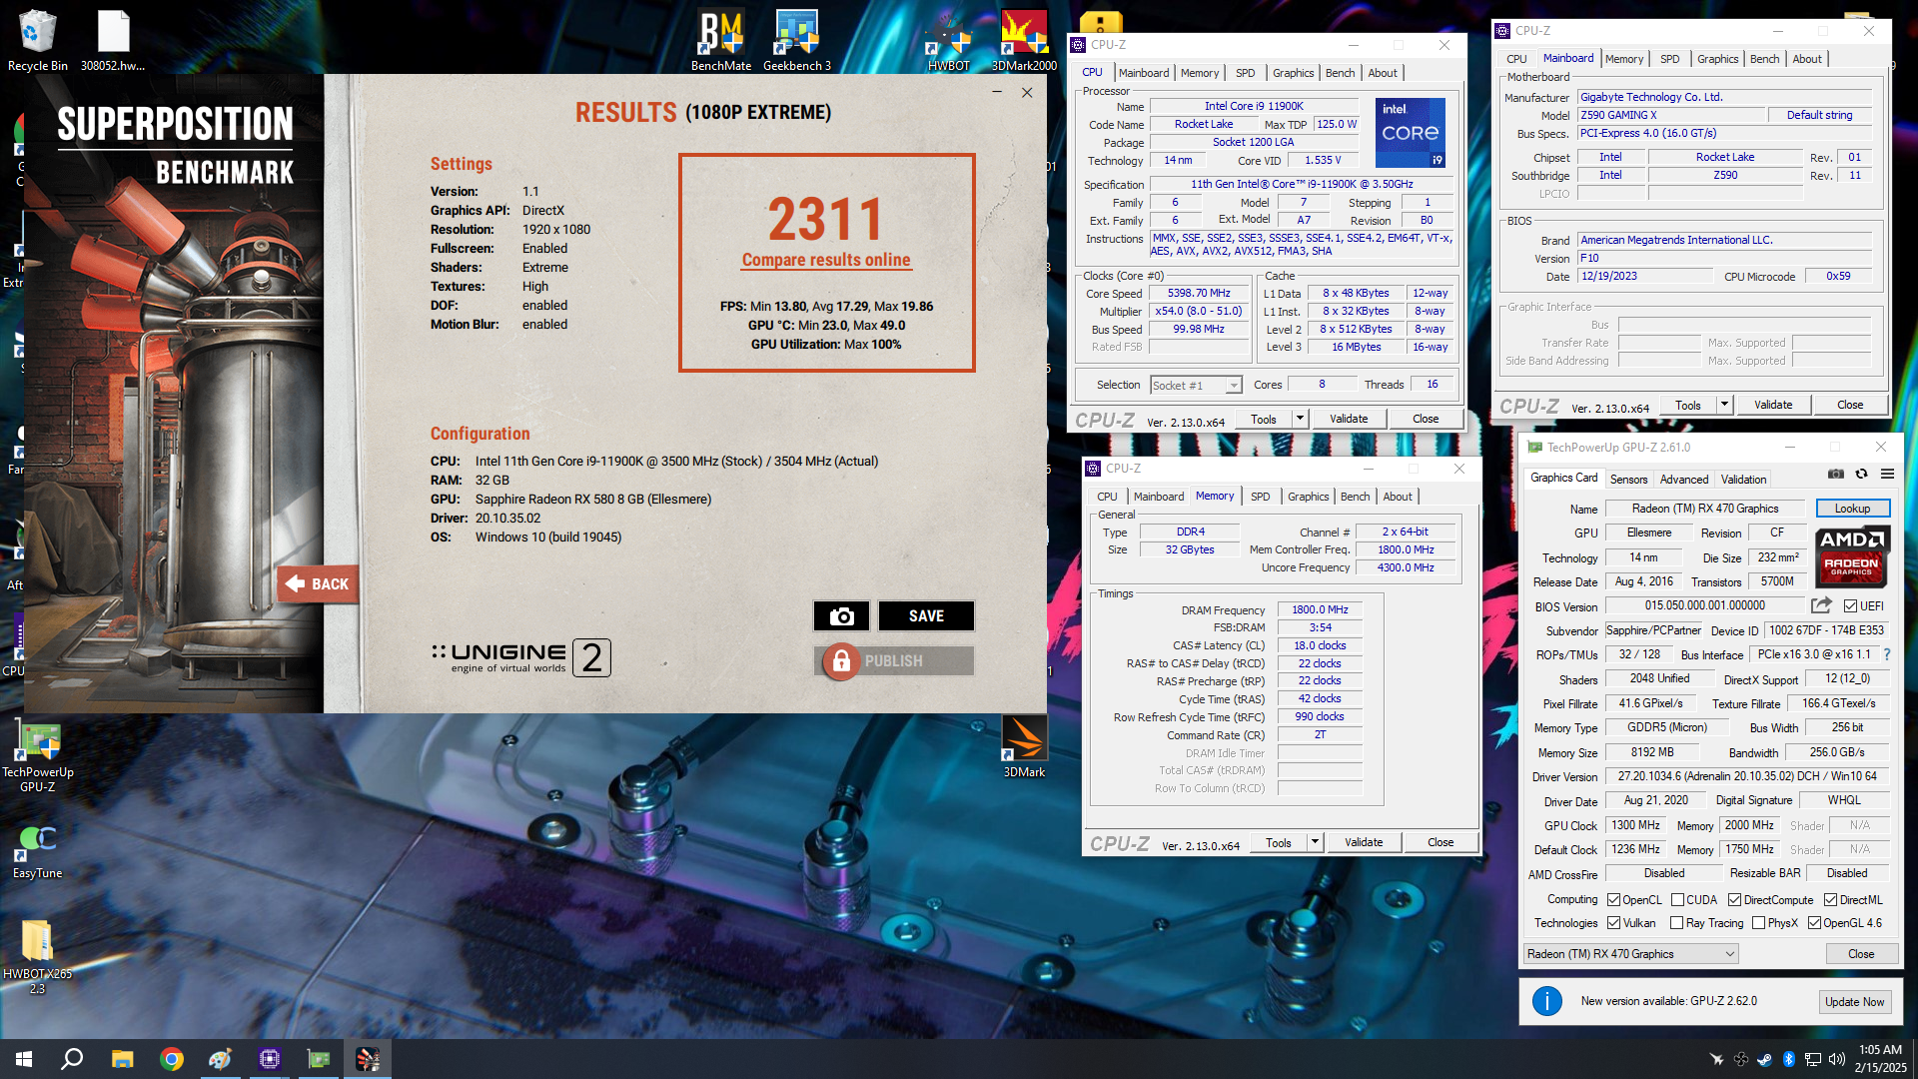Toggle DirectCompute checkbox

(1734, 900)
